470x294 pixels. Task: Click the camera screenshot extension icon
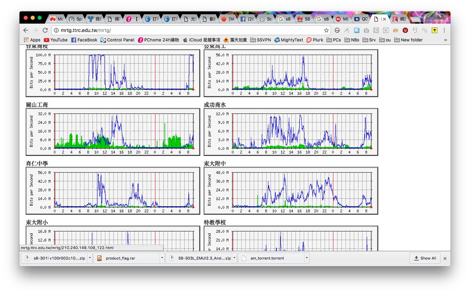pyautogui.click(x=366, y=31)
